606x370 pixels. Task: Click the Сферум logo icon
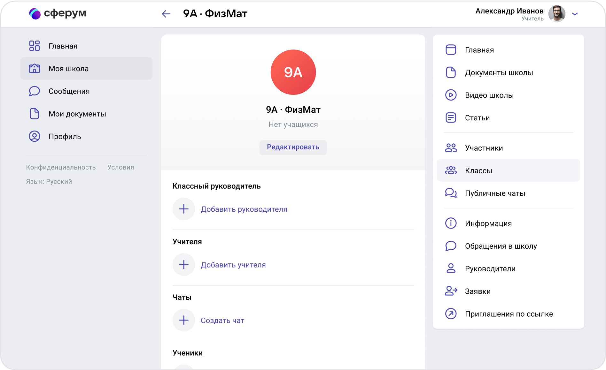pyautogui.click(x=35, y=13)
